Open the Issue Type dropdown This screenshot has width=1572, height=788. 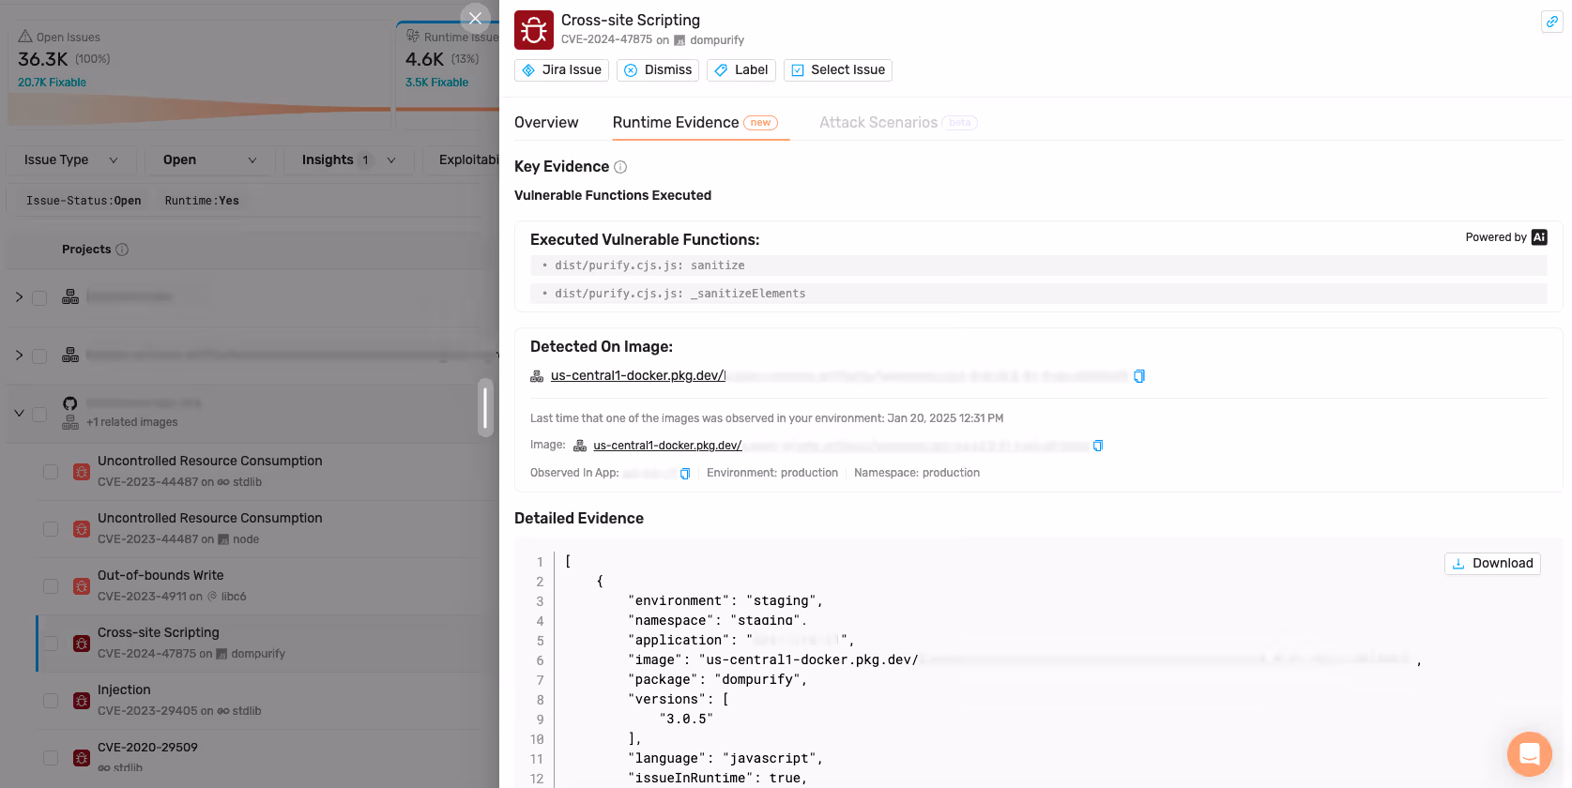[71, 160]
